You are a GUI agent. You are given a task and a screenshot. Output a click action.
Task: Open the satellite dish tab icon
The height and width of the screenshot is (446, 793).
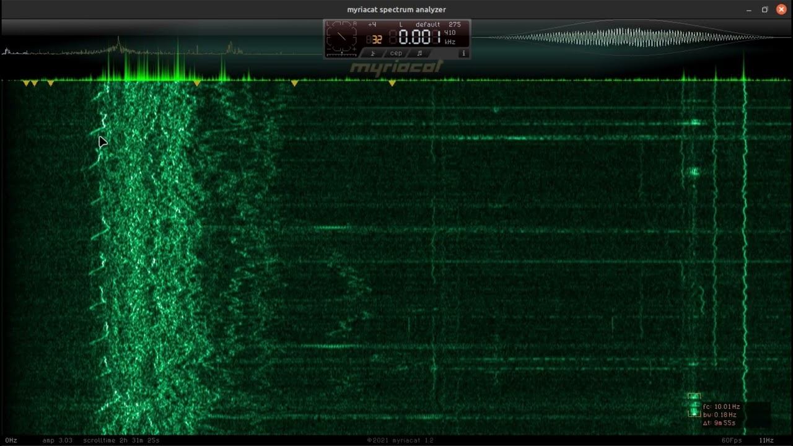point(373,53)
